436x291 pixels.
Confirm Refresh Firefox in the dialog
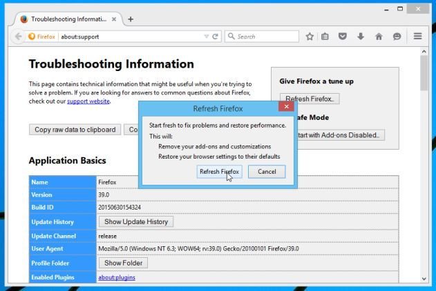[219, 172]
